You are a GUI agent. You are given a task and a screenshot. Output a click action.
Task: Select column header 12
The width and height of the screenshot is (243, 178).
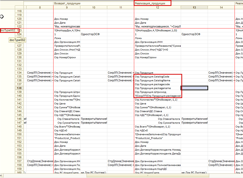click(157, 7)
